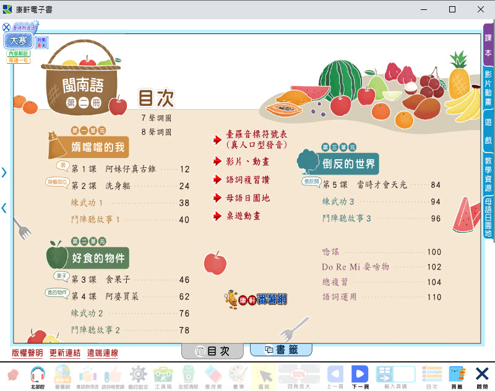The image size is (495, 391).
Task: Go to 上一頁 previous page
Action: (335, 377)
